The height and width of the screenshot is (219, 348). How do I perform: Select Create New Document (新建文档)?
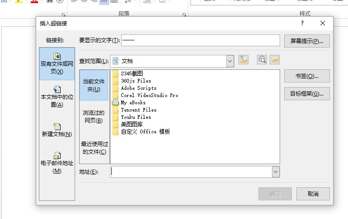[x=57, y=130]
